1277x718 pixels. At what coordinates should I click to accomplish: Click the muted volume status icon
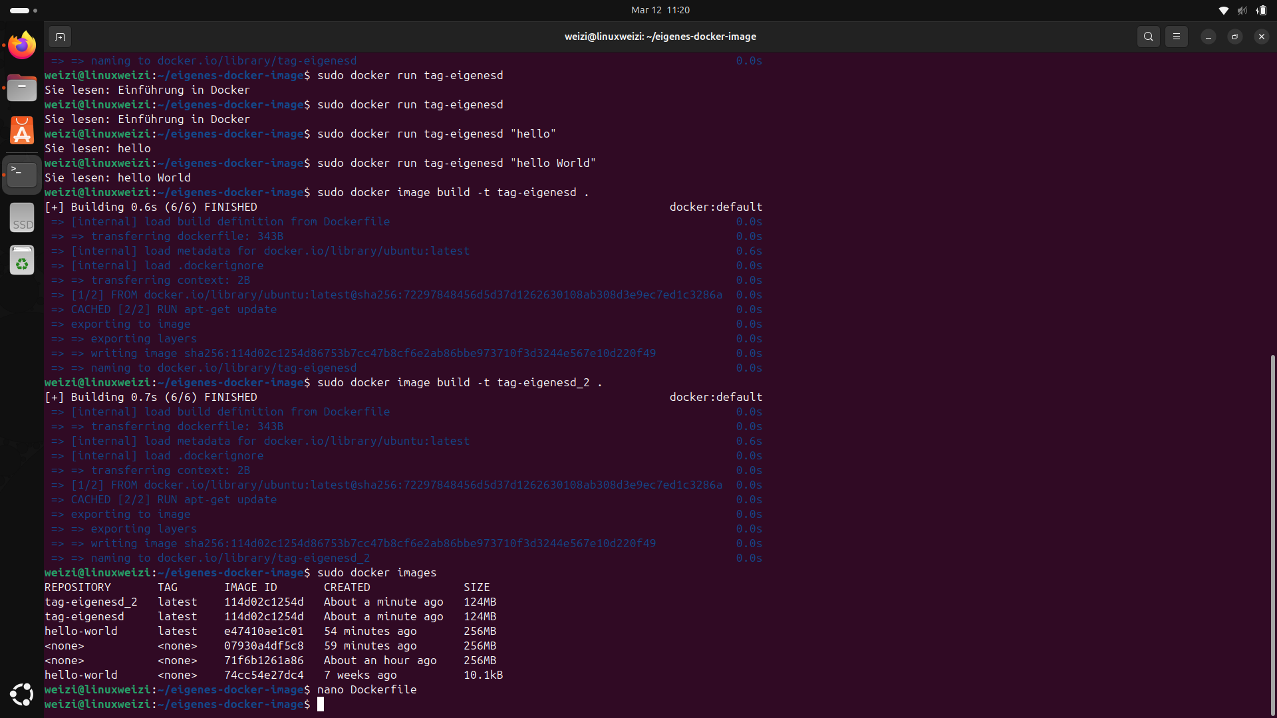pyautogui.click(x=1242, y=10)
